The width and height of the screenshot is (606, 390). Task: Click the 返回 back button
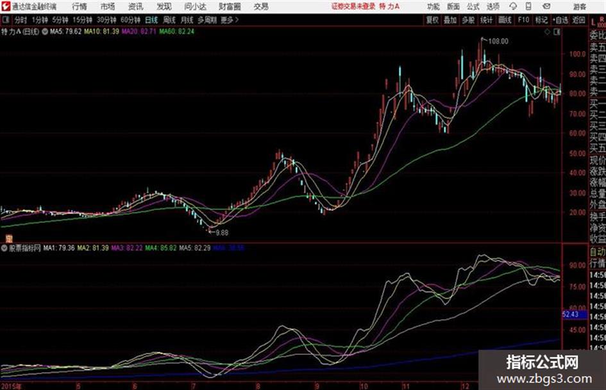[x=579, y=20]
